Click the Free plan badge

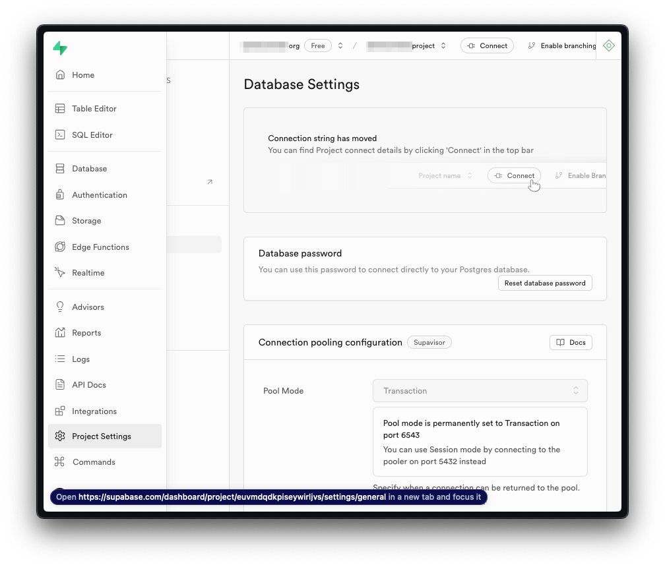click(317, 45)
